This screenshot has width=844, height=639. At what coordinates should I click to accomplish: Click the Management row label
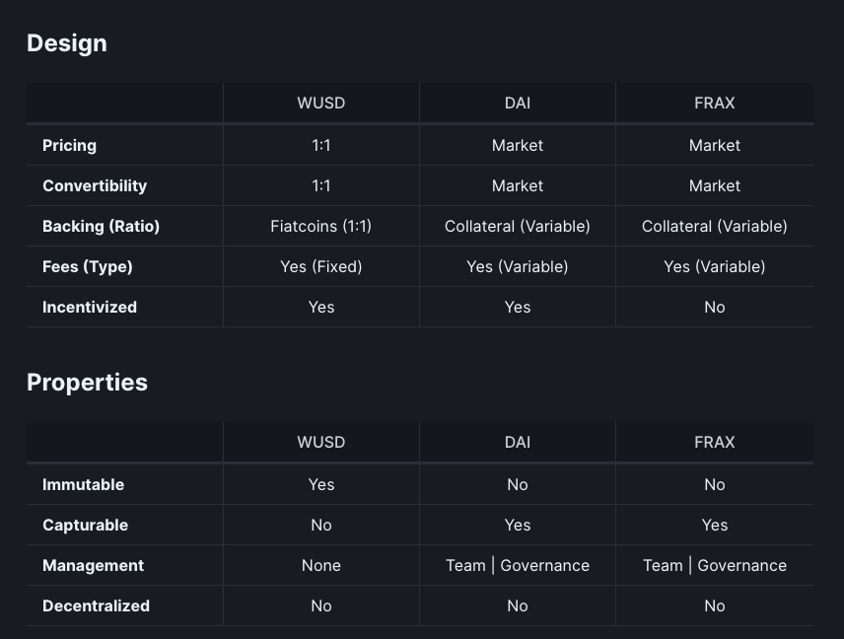pyautogui.click(x=93, y=565)
